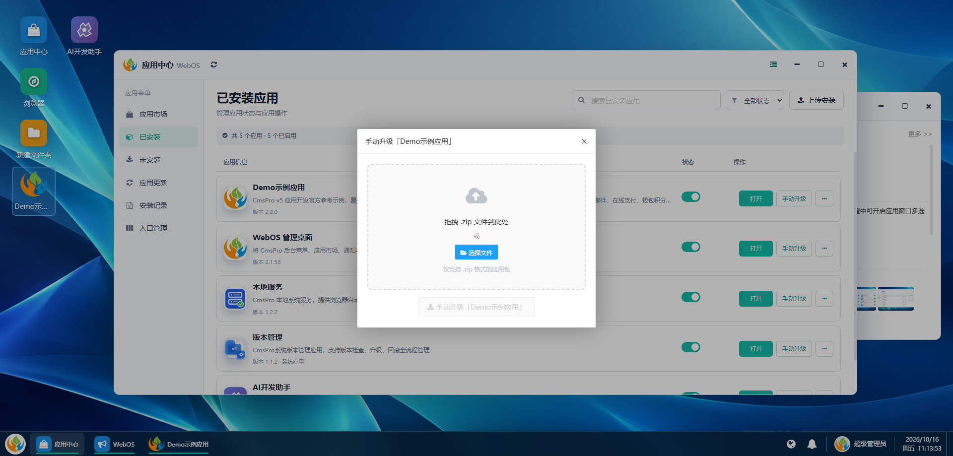
Task: Toggle the Demo示例应用 status switch
Action: 691,197
